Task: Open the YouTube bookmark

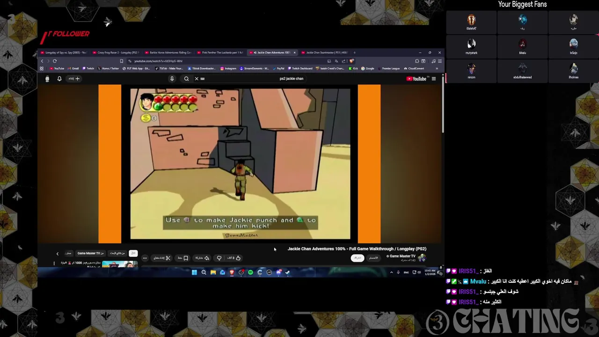Action: [x=57, y=68]
